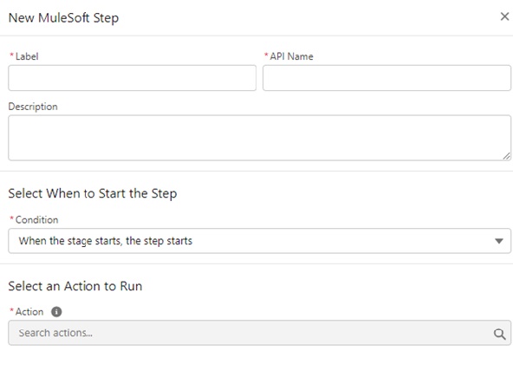Click the magnifier icon in Search actions
The height and width of the screenshot is (377, 513).
pyautogui.click(x=499, y=334)
